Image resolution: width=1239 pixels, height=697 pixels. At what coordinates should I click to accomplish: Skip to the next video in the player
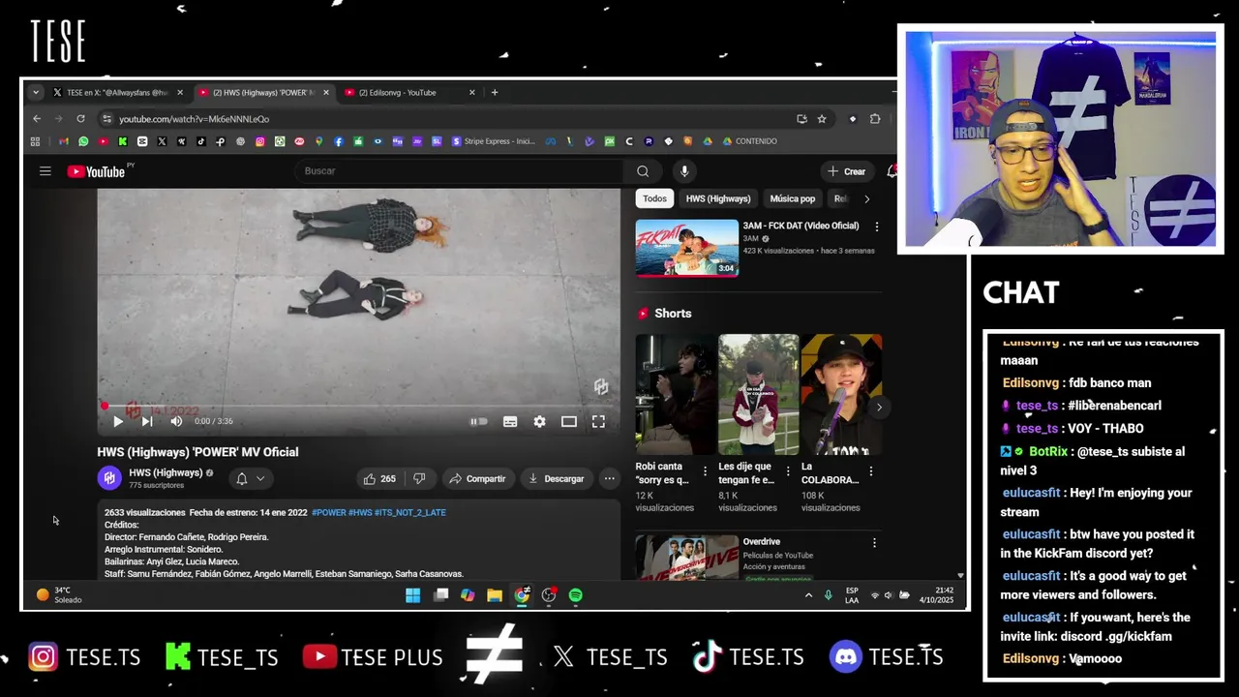pyautogui.click(x=147, y=421)
